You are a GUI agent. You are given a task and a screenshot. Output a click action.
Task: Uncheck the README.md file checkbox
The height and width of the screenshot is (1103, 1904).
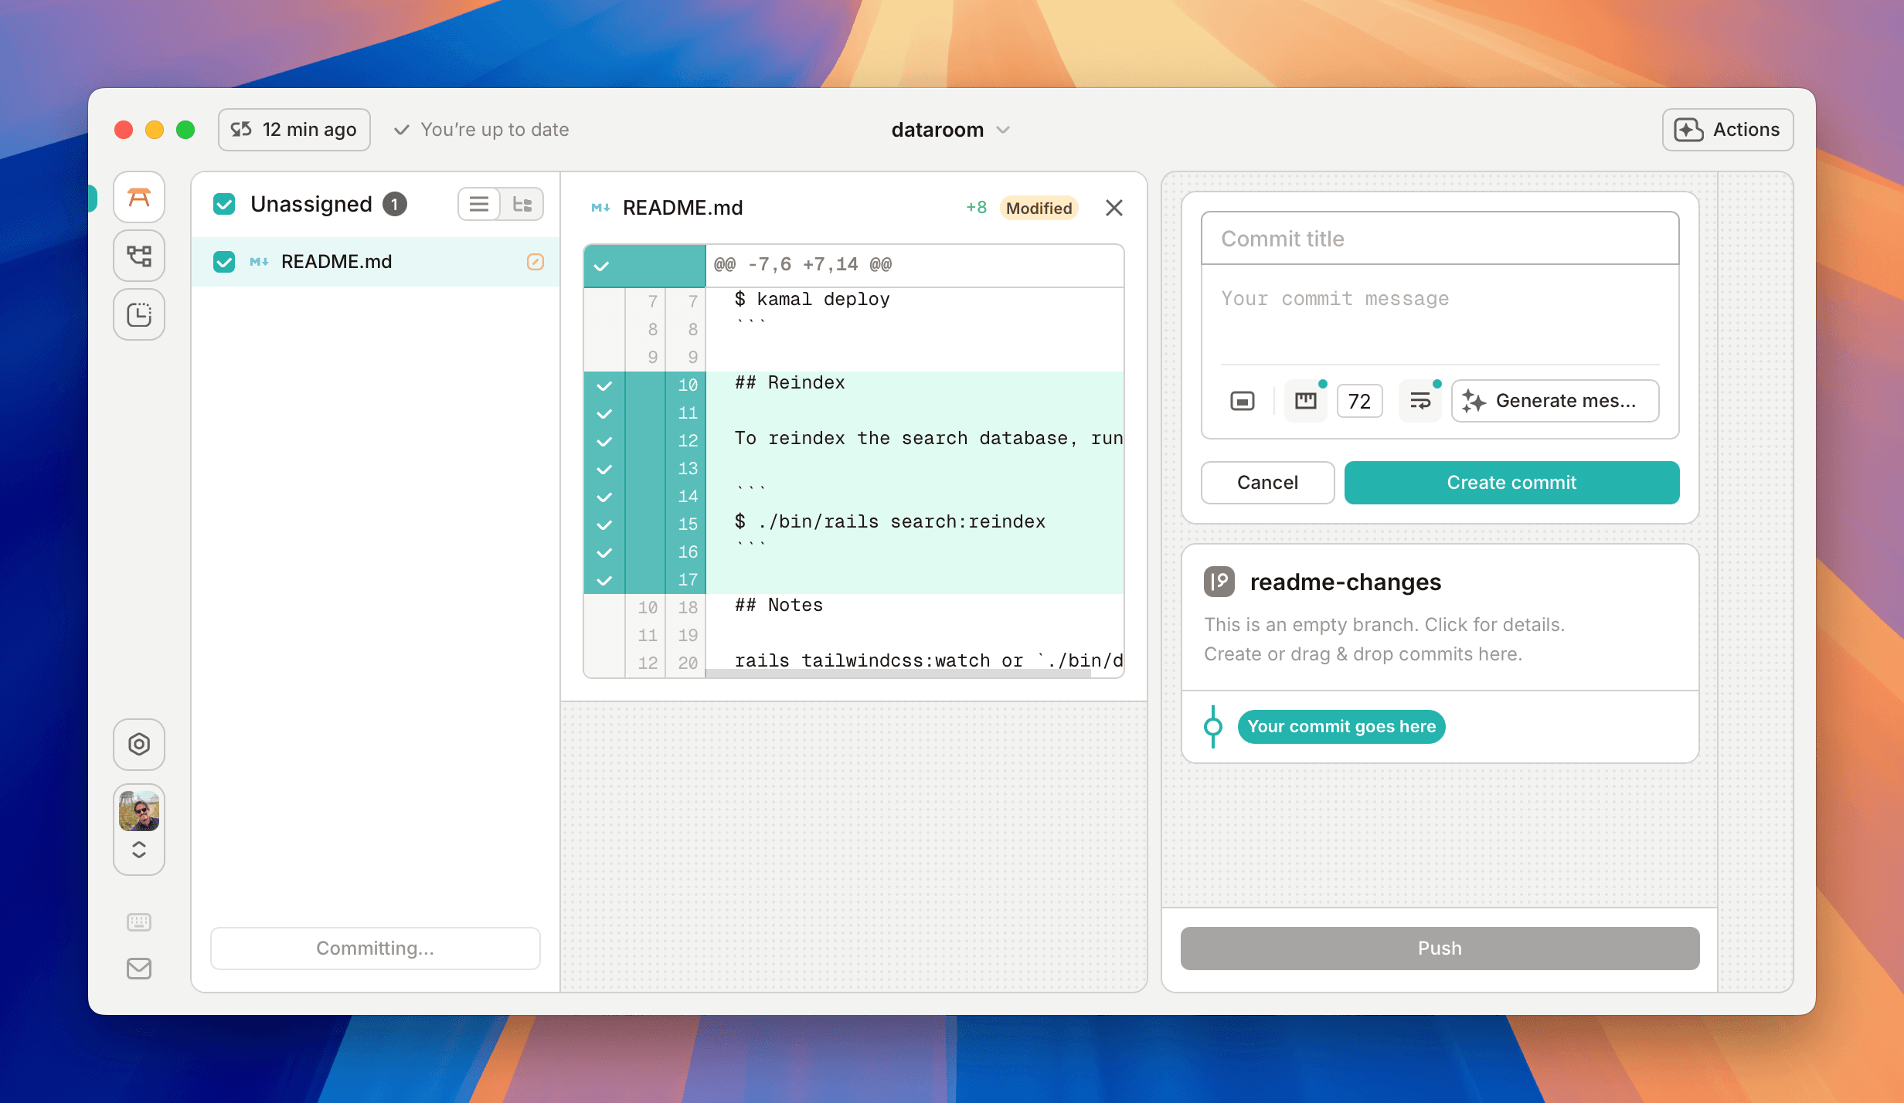point(224,262)
